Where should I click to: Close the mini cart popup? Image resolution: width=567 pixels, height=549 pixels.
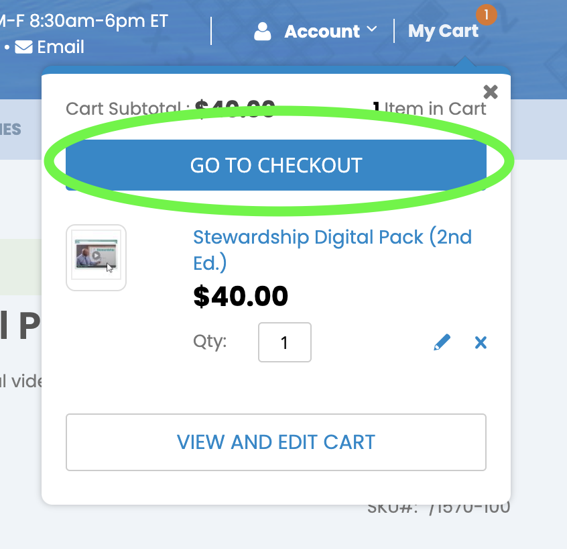491,91
